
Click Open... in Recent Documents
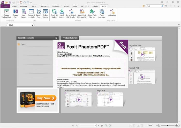(24, 44)
